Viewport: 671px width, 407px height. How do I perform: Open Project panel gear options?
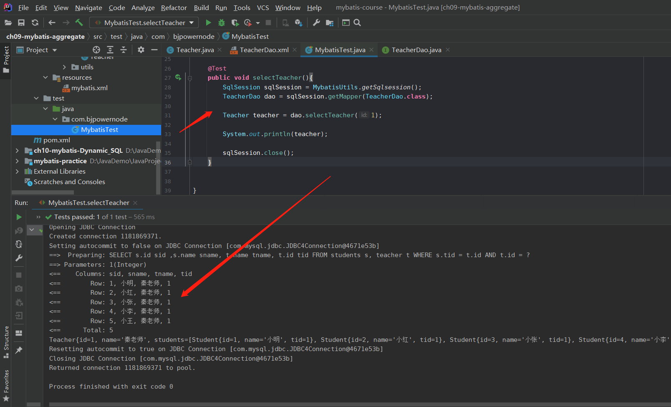[x=141, y=50]
